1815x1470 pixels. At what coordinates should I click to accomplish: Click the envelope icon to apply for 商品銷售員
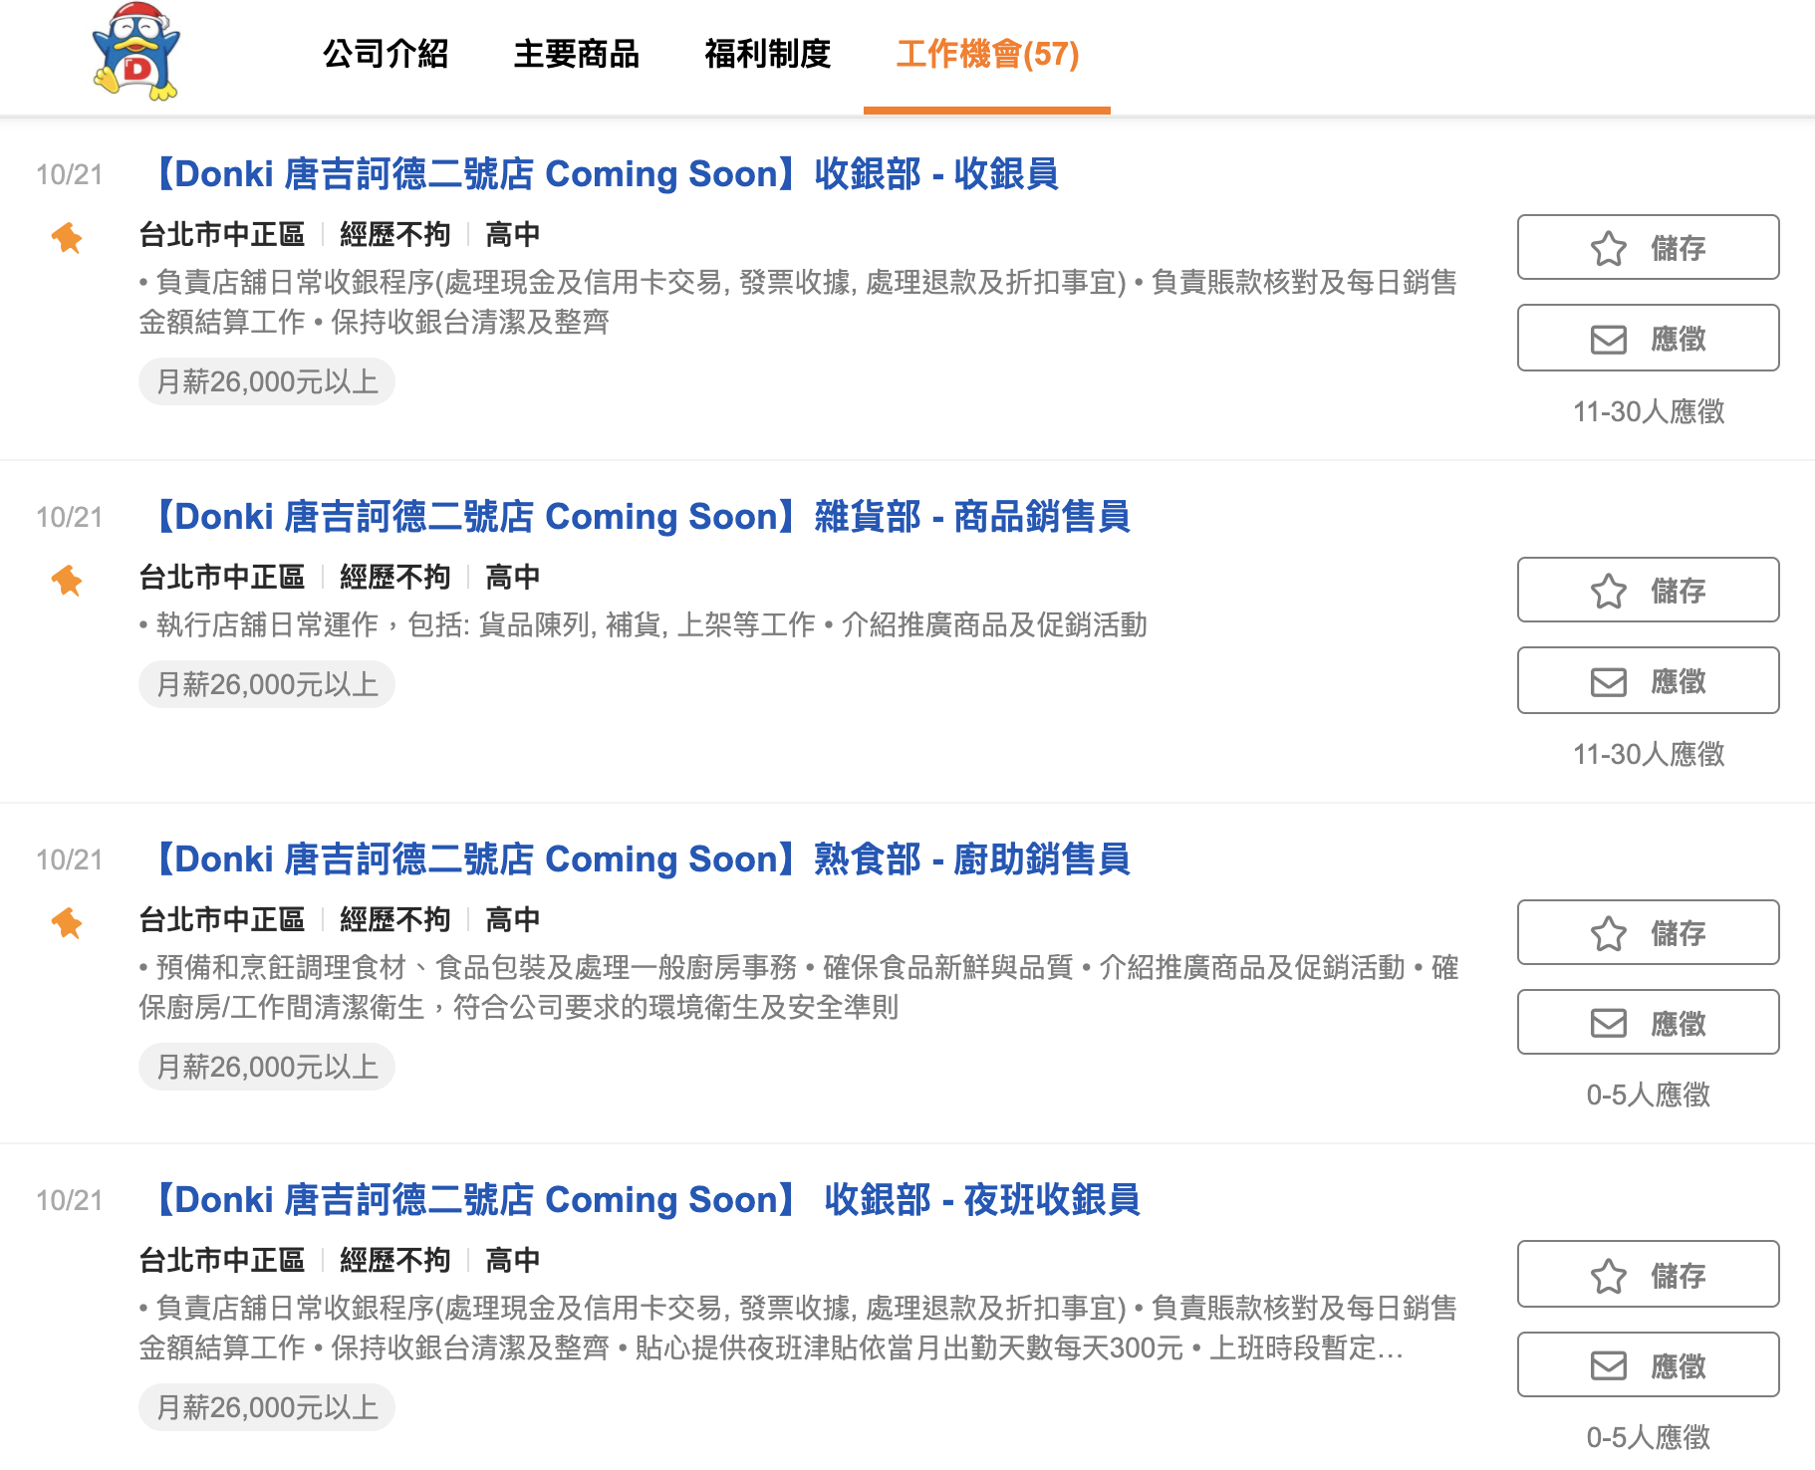pos(1608,682)
